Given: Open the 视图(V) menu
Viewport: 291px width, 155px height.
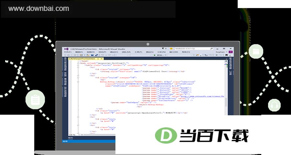Looking at the screenshot, I should pyautogui.click(x=91, y=52).
